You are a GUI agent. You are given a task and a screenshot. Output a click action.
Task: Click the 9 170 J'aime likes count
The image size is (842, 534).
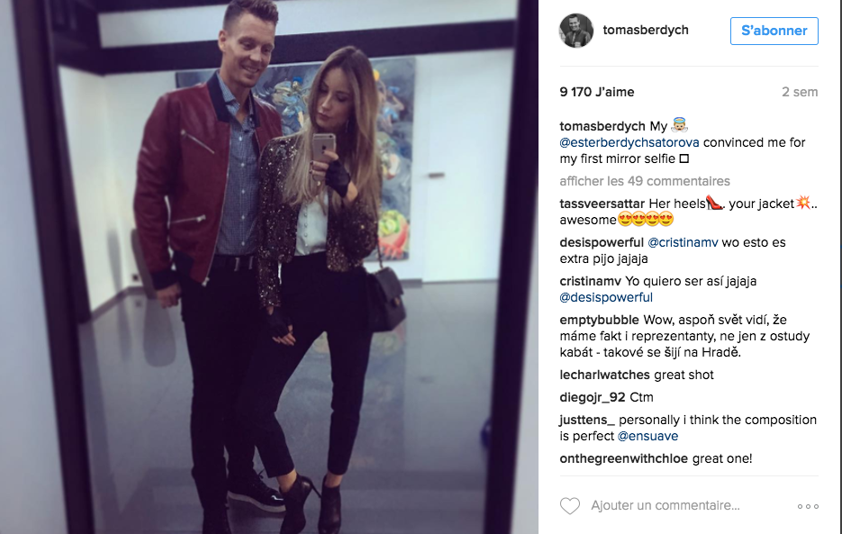[x=596, y=92]
